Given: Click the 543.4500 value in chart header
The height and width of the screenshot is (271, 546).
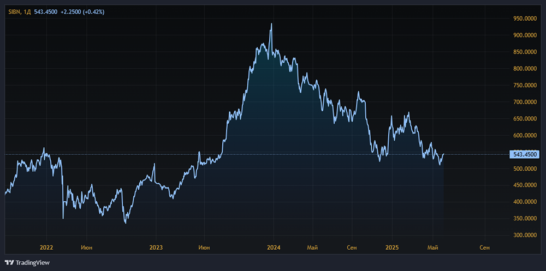Looking at the screenshot, I should click(x=46, y=12).
